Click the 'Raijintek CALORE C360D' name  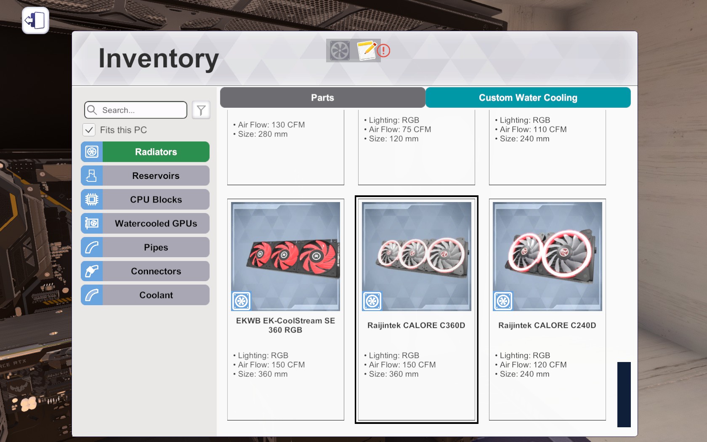coord(416,325)
